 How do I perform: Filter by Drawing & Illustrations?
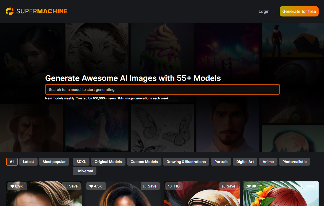coord(186,162)
